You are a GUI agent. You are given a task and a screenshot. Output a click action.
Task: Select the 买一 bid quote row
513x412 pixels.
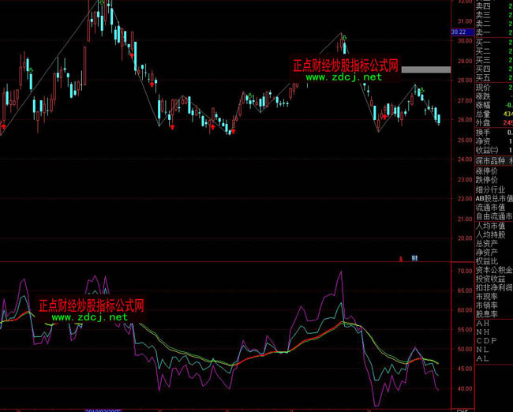485,42
